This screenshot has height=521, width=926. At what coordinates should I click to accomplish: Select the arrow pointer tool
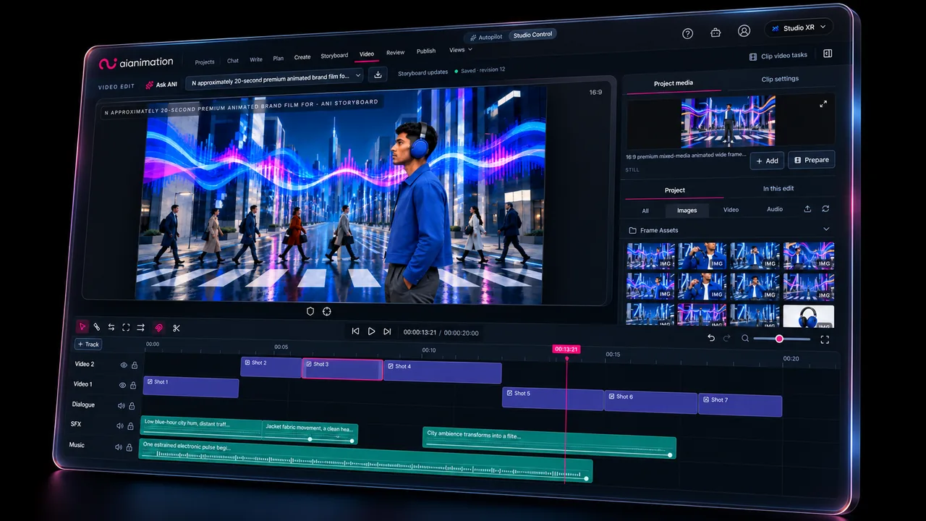pos(82,327)
